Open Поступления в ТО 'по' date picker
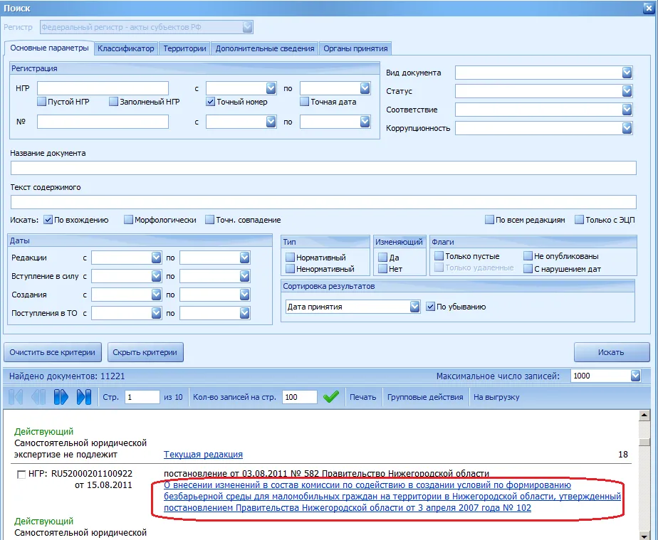 pos(244,313)
